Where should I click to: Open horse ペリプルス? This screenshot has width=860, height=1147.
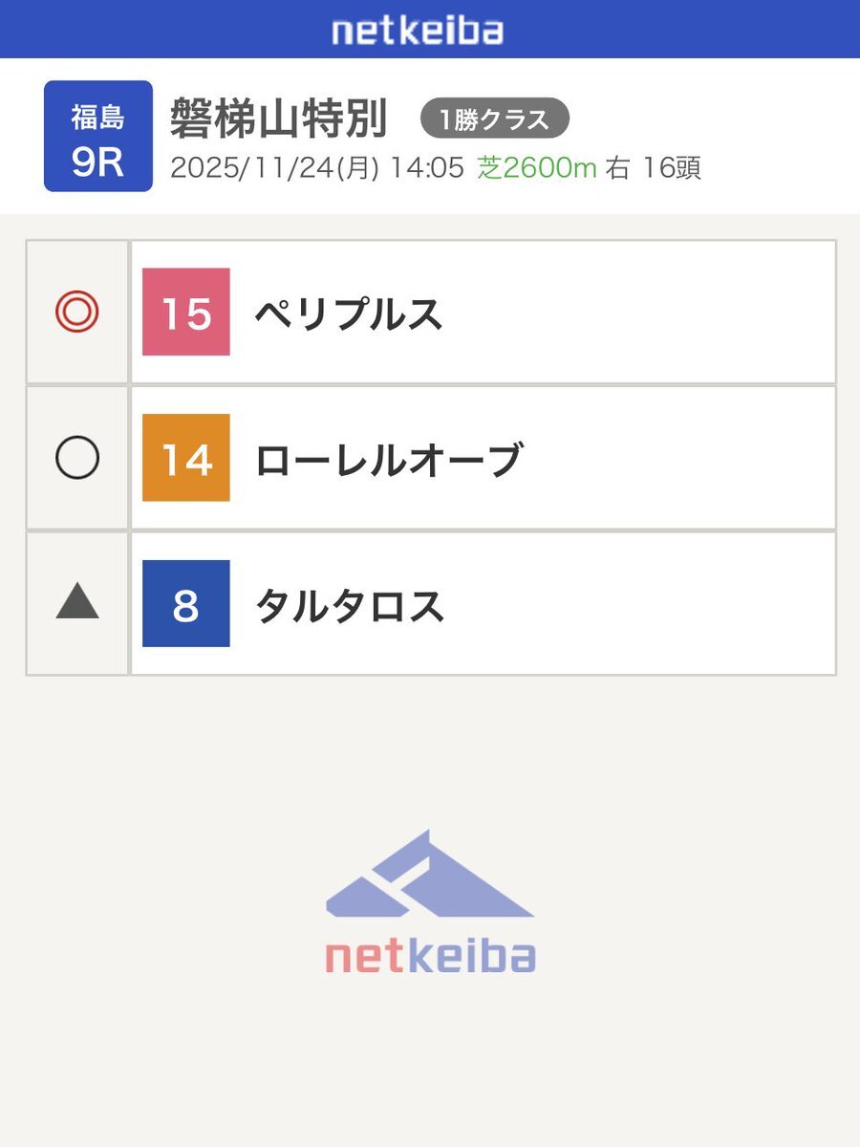(349, 314)
